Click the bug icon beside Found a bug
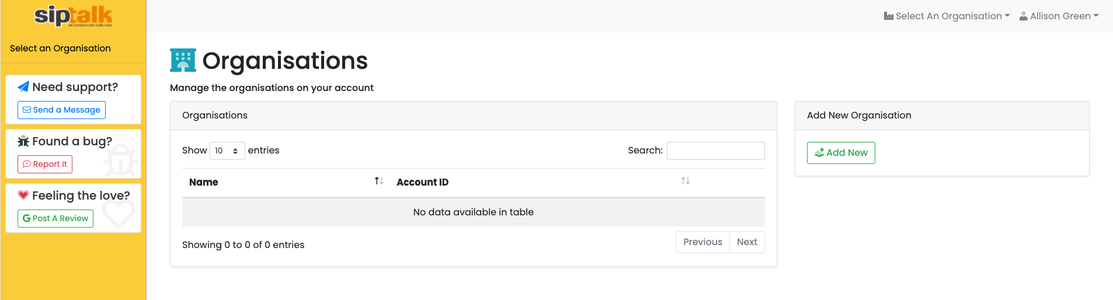 [x=23, y=141]
